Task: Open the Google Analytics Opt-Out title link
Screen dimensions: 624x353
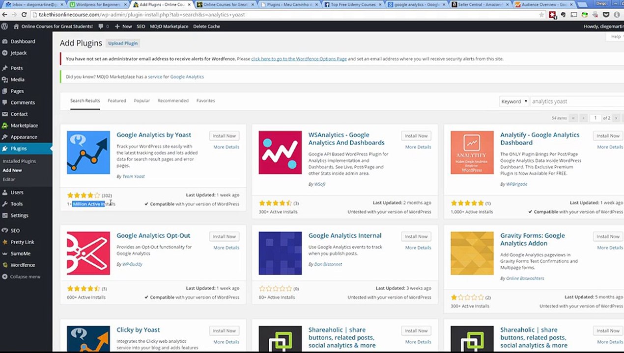Action: point(153,235)
